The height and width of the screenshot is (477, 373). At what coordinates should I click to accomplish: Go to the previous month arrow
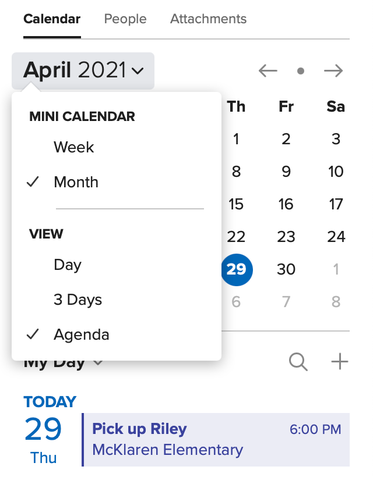pos(268,71)
